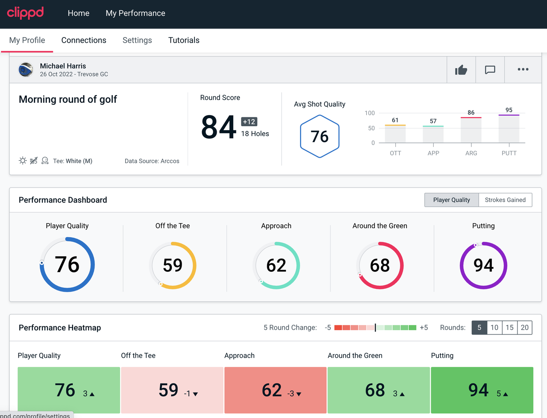
Task: Click the ARG bar in shot quality chart
Action: tap(471, 130)
